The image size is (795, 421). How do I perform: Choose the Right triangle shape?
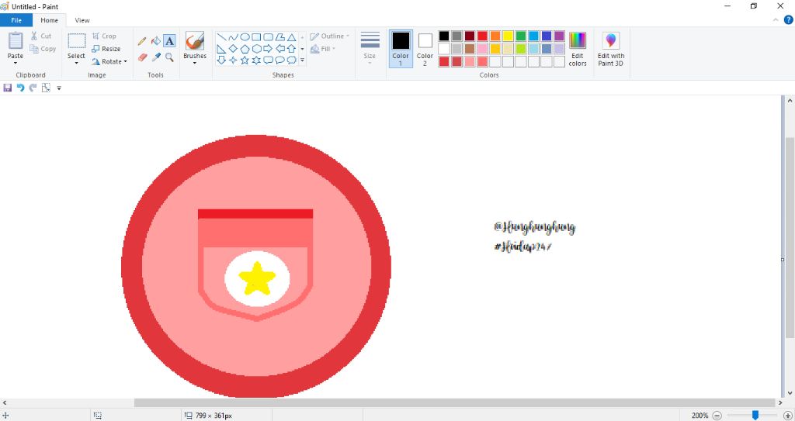[221, 49]
